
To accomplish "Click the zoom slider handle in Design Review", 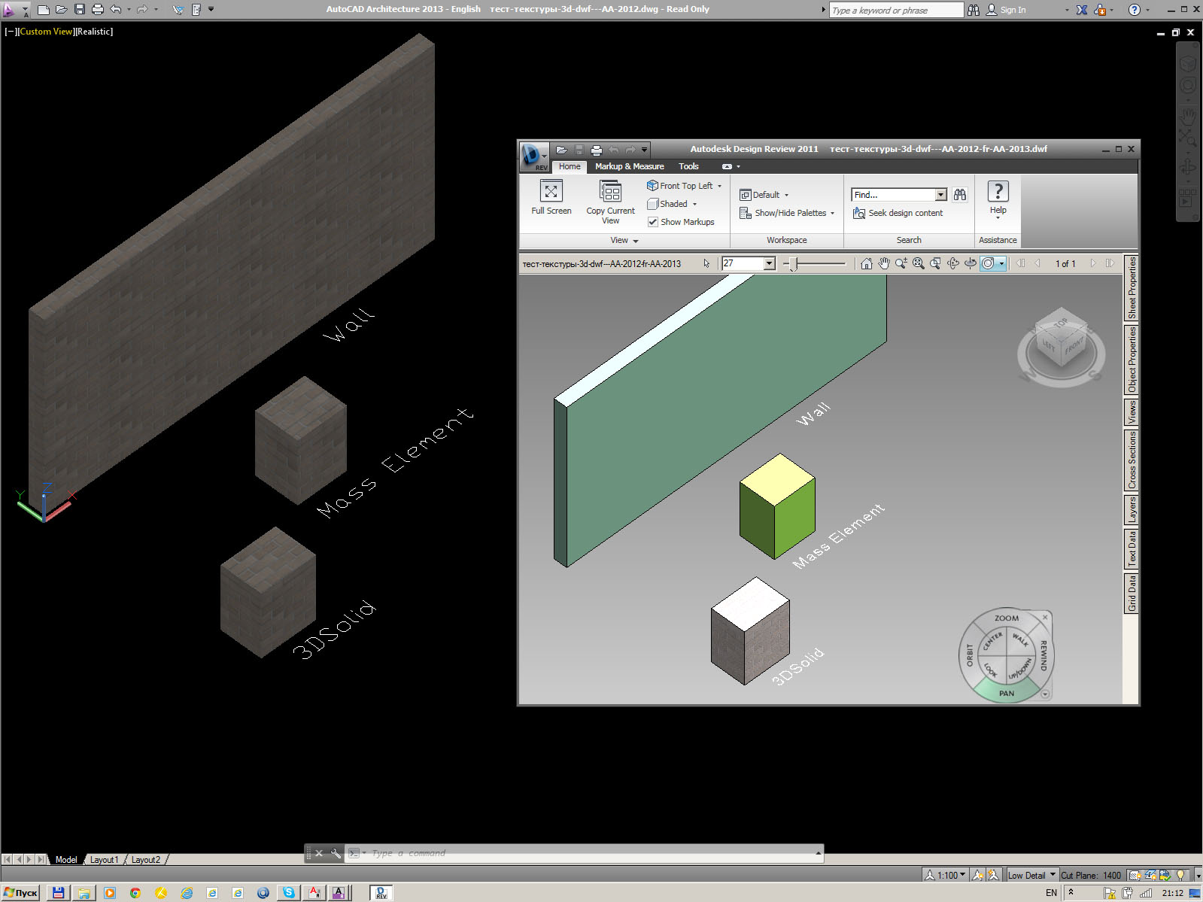I will coord(793,264).
